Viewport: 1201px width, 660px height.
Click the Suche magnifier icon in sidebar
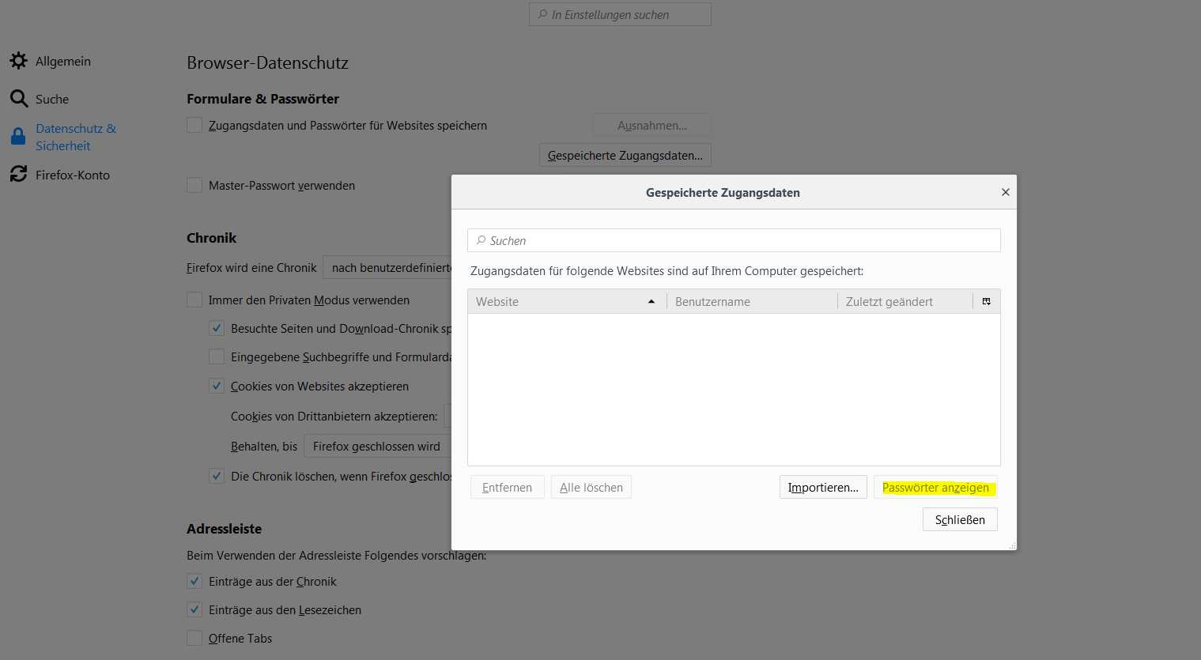19,99
